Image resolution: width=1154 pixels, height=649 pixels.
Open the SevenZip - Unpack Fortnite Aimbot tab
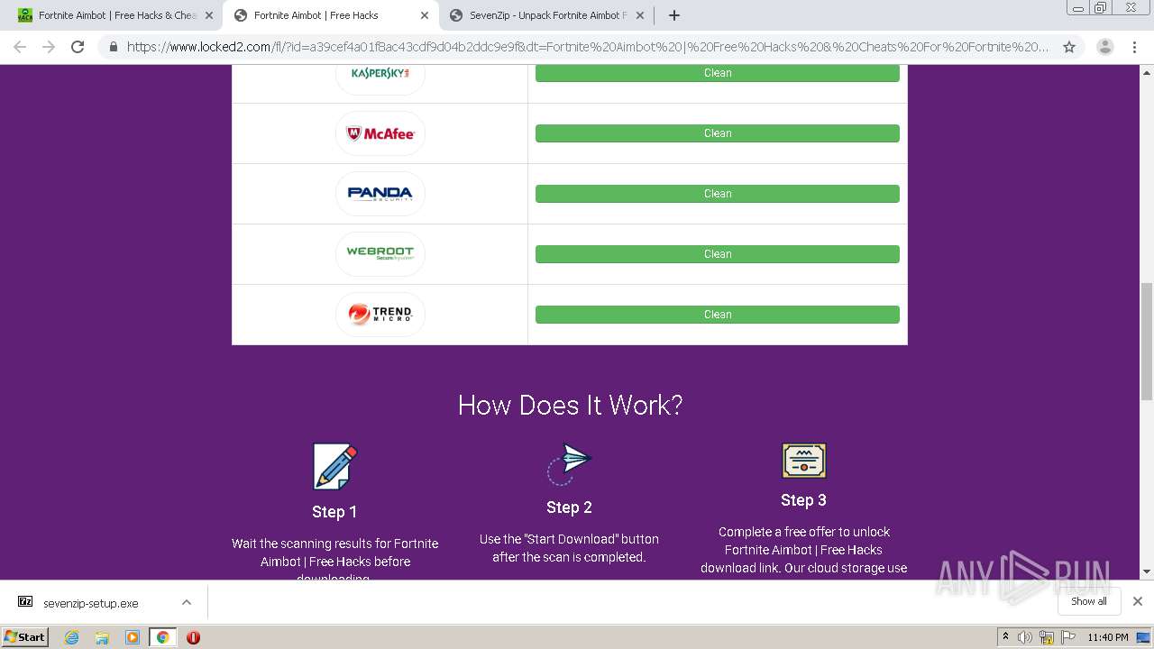pos(547,15)
